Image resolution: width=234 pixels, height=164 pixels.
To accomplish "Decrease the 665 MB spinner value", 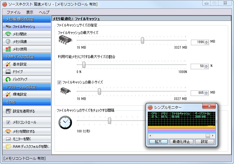I will click(x=206, y=94).
